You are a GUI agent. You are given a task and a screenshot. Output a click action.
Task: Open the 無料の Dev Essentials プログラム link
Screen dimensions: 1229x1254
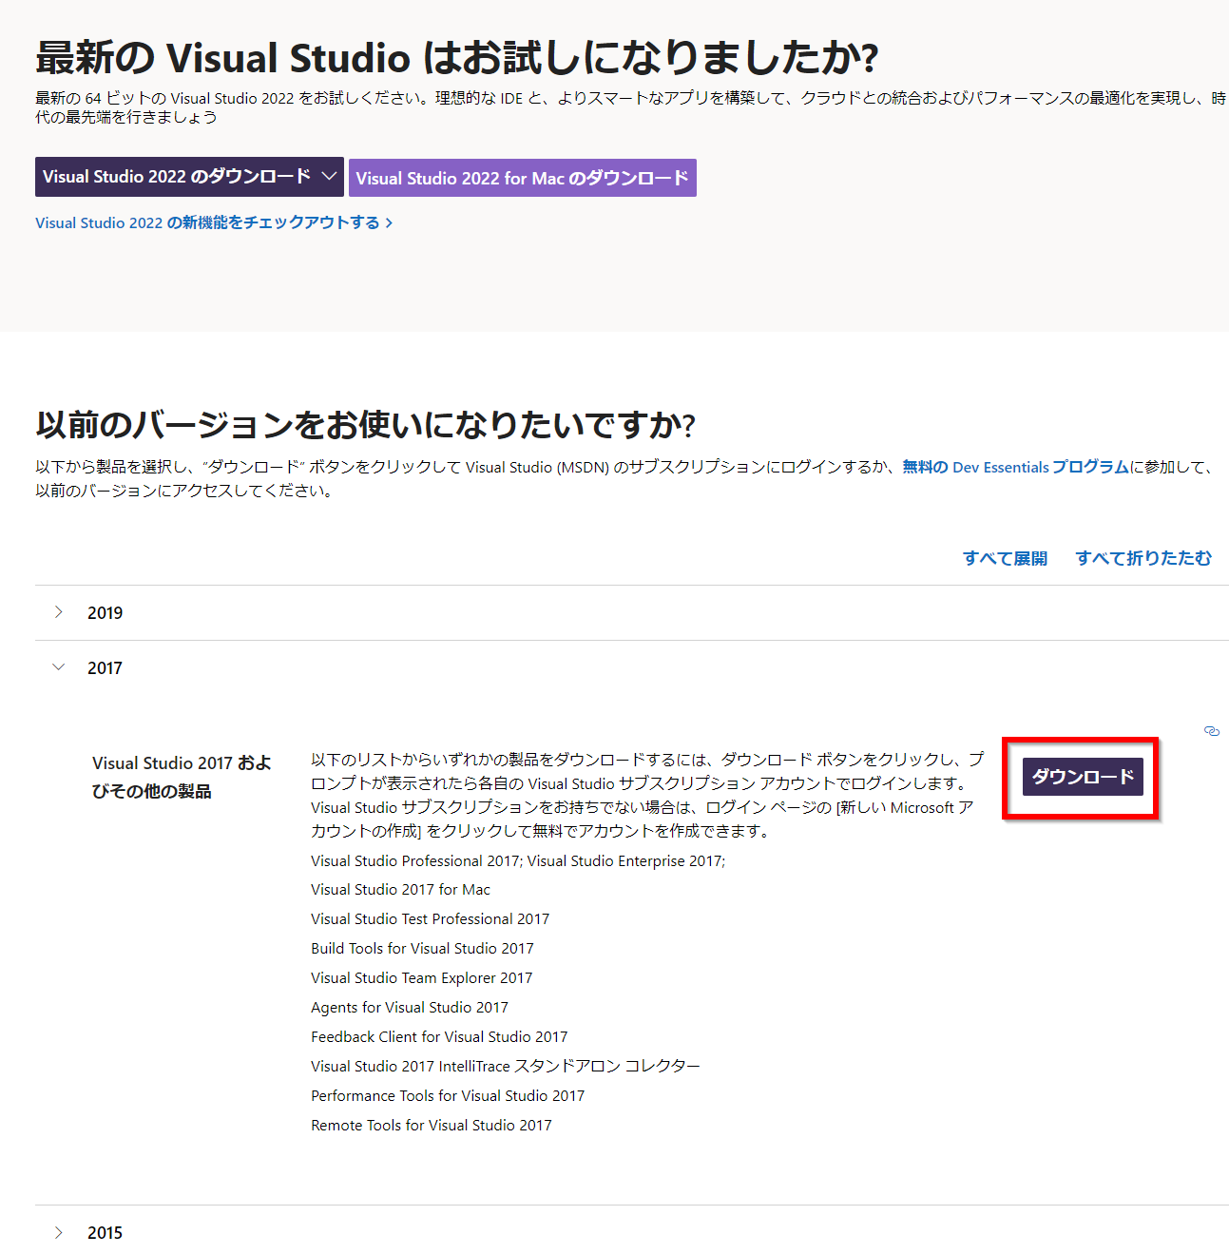(1015, 467)
